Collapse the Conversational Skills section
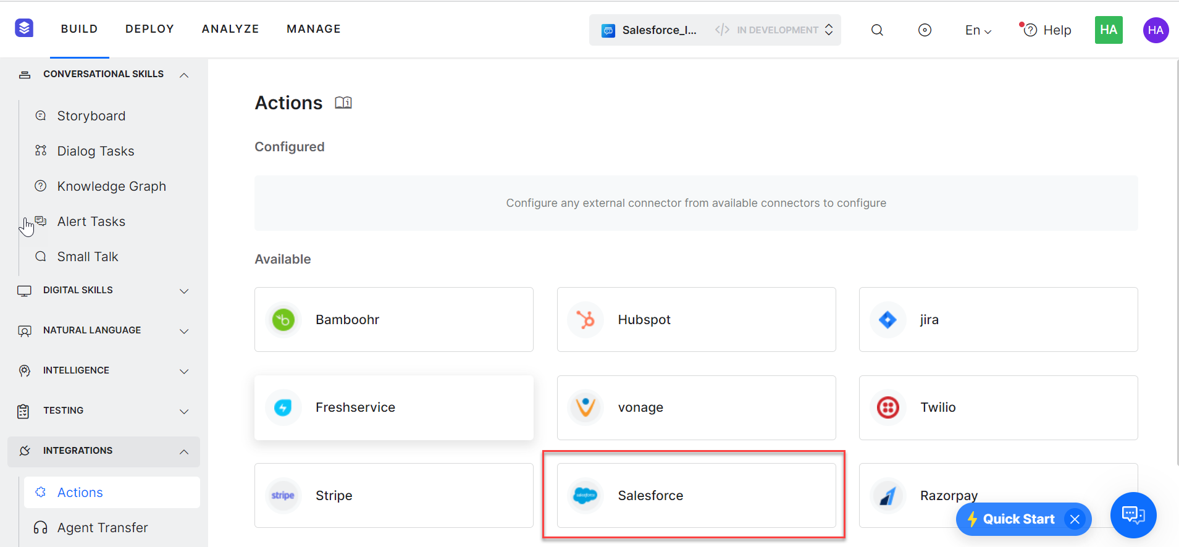Viewport: 1179px width, 547px height. coord(184,75)
